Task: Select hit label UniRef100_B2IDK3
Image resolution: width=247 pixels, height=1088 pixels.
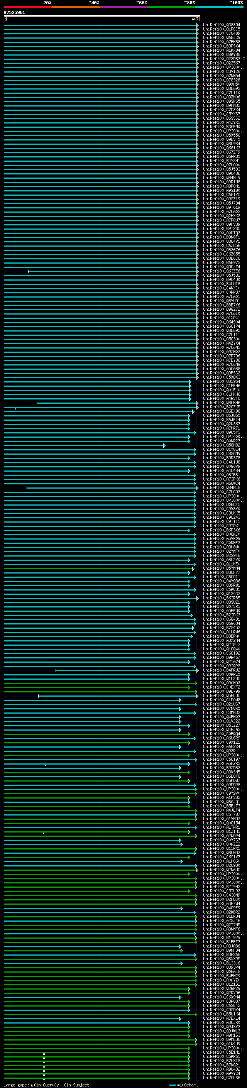Action: click(x=221, y=615)
